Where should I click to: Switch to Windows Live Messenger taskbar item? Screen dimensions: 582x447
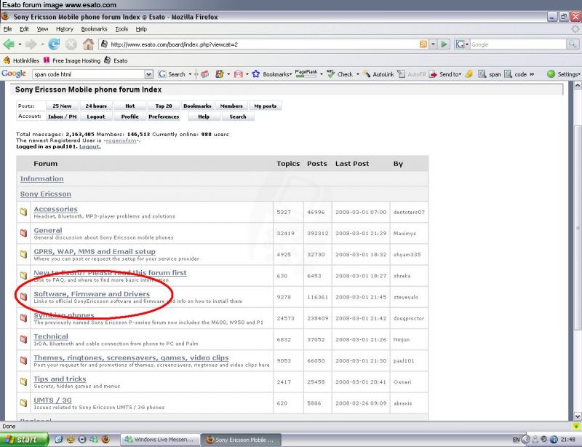(160, 440)
